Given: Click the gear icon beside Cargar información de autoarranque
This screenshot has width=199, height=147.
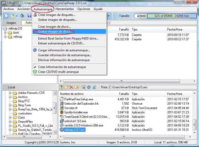Looking at the screenshot, I should pos(35,50).
